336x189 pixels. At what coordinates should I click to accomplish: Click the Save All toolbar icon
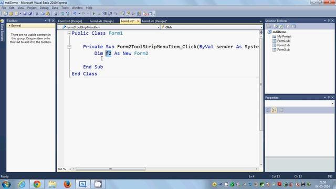tap(30, 14)
